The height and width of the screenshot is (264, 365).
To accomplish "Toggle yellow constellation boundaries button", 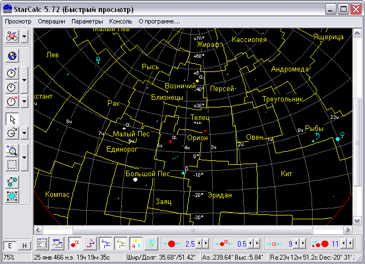I will [x=121, y=244].
